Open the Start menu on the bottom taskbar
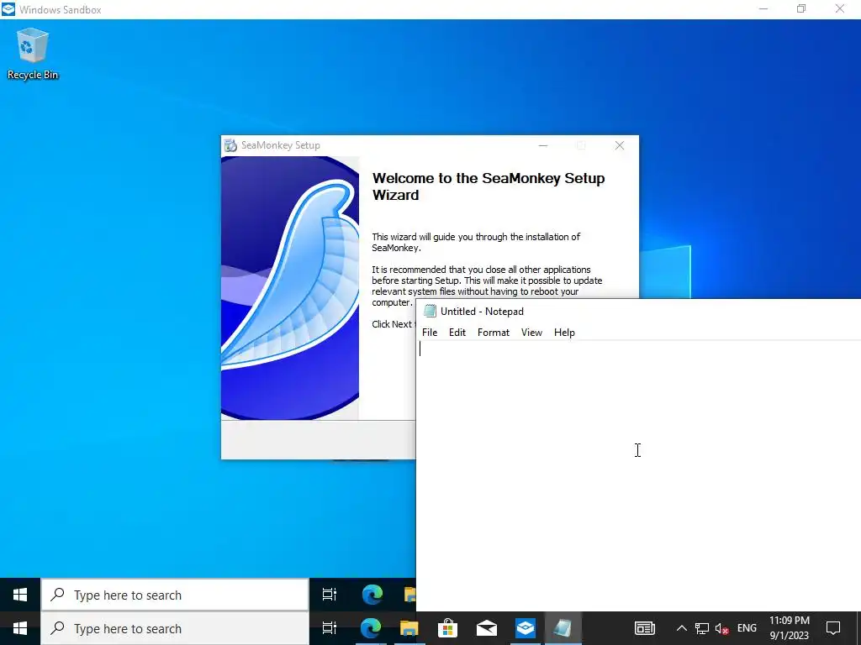 [20, 628]
